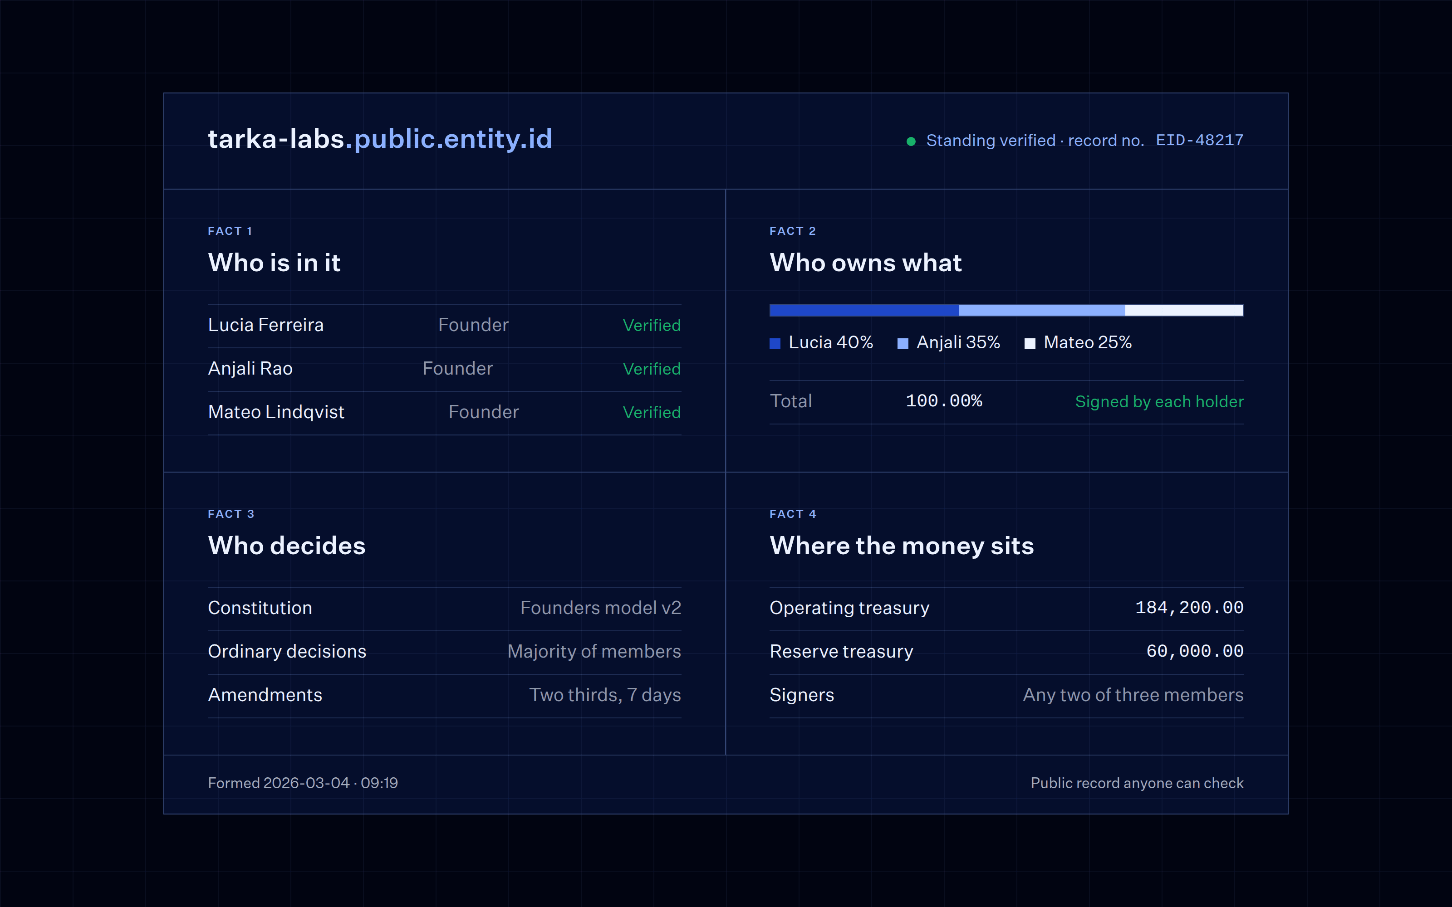Click the Mateo white legend swatch

[x=1030, y=344]
